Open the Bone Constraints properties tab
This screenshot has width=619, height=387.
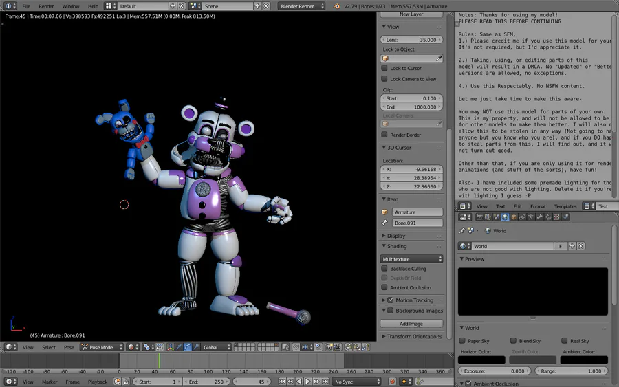(x=548, y=217)
